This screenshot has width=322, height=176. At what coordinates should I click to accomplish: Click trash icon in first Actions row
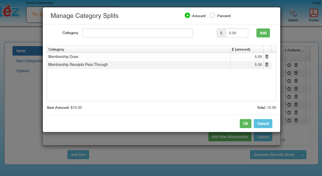[x=296, y=65]
